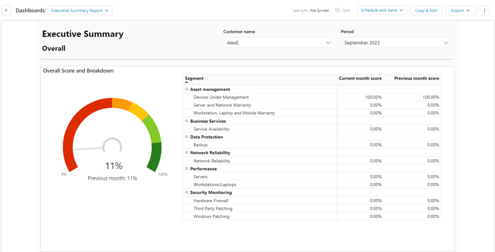The height and width of the screenshot is (252, 495).
Task: Open the Customer name AlexE dropdown
Action: pyautogui.click(x=278, y=43)
